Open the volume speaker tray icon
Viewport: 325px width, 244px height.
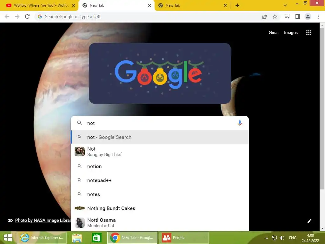click(282, 238)
